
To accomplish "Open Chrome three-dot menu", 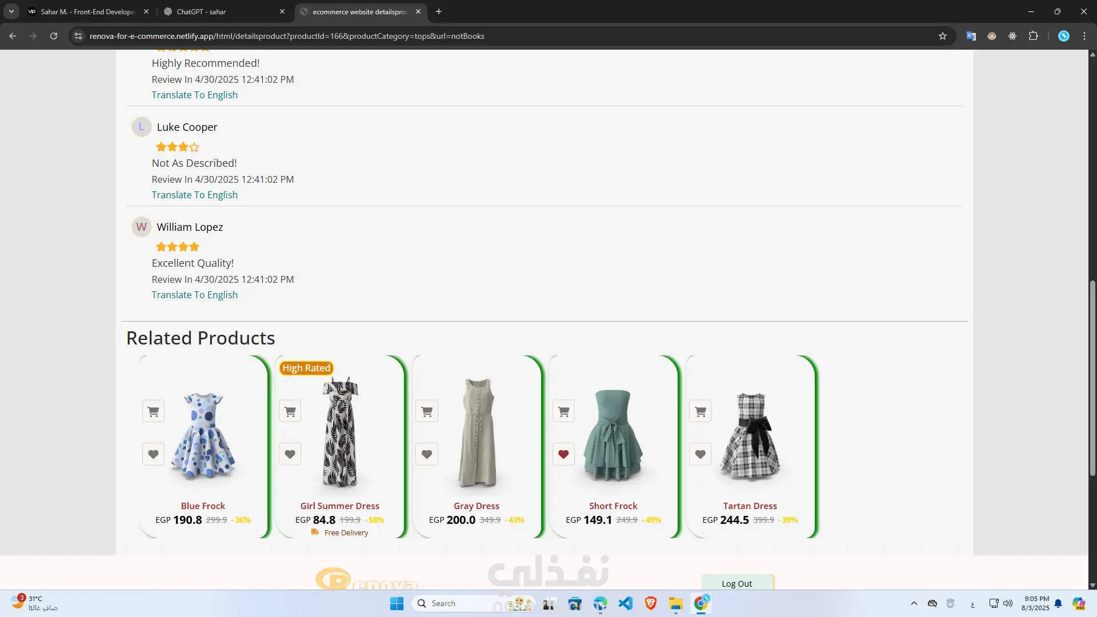I will pos(1084,36).
